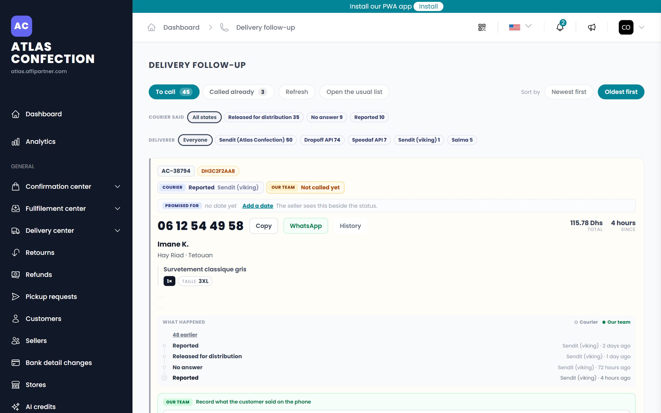Viewport: 661px width, 413px height.
Task: Expand the Confirmation center menu
Action: tap(66, 187)
